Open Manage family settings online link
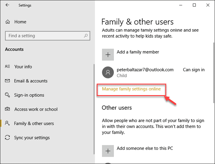 click(131, 89)
